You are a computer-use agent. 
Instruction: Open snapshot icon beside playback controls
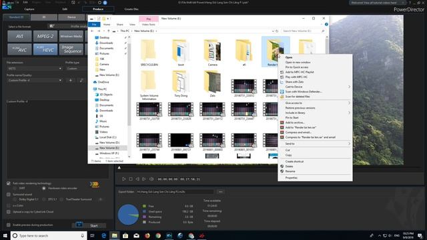[x=151, y=179]
